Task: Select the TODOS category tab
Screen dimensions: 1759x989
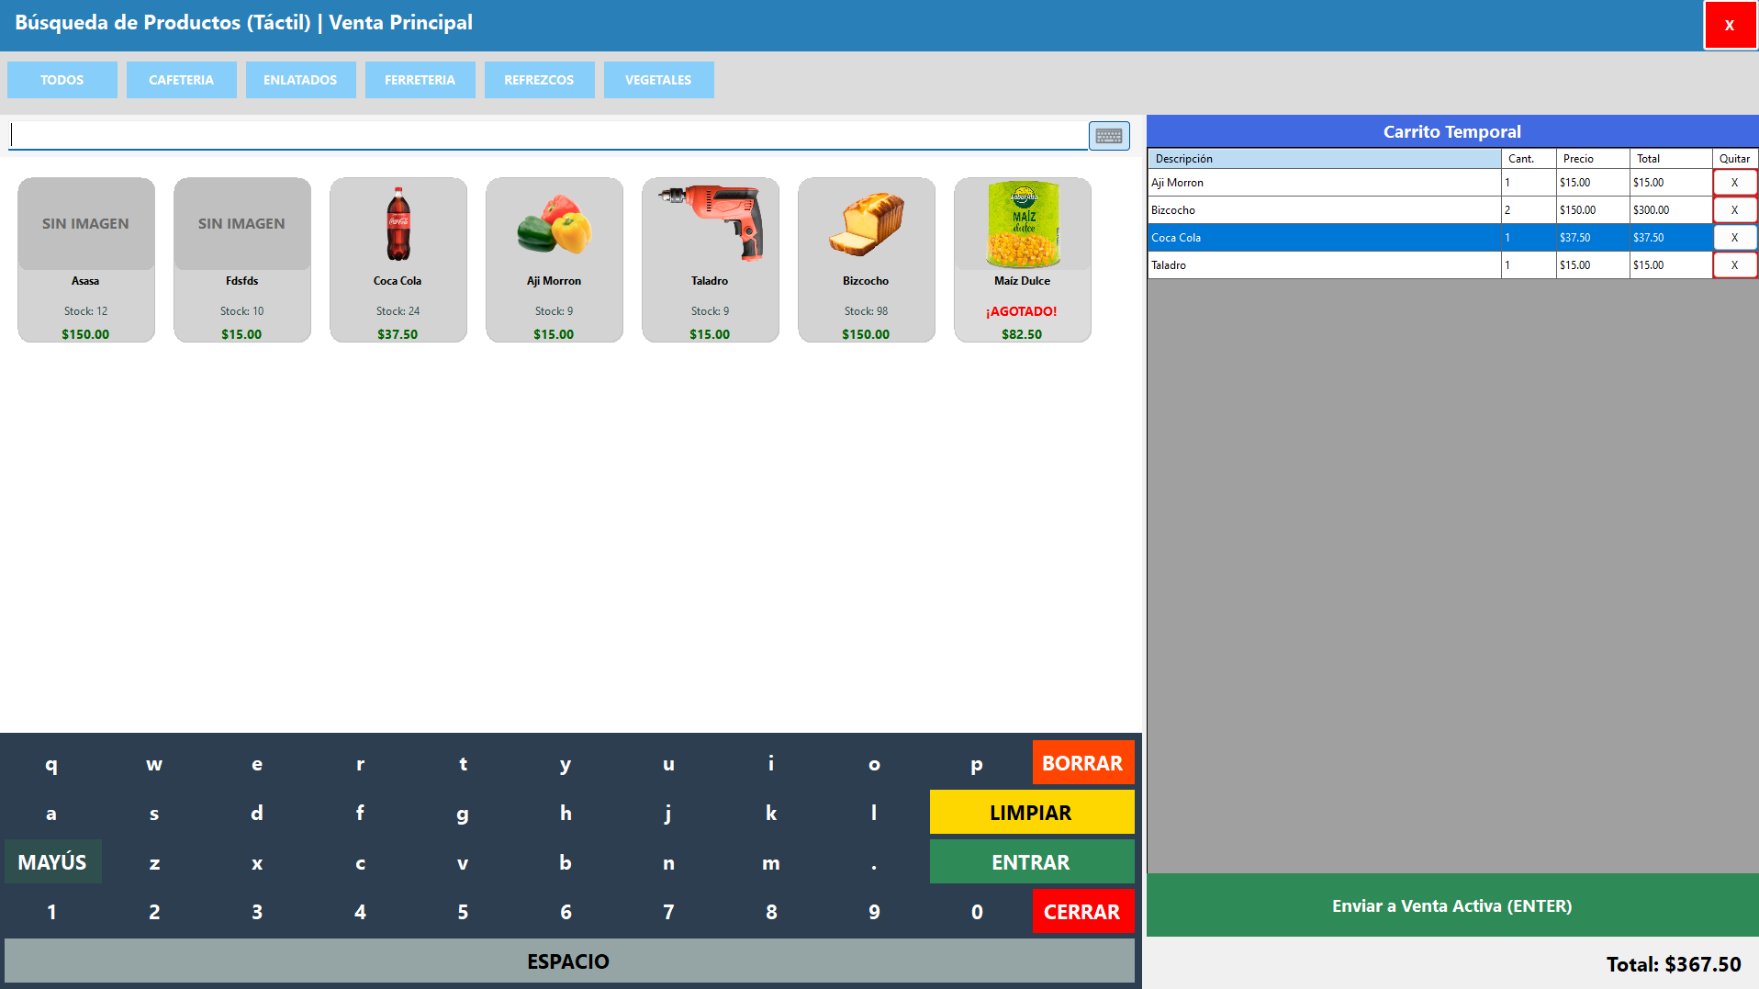Action: [62, 80]
